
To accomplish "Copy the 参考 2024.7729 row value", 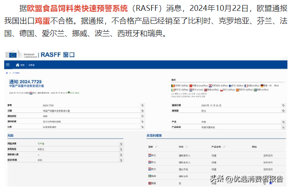I will pyautogui.click(x=142, y=105).
